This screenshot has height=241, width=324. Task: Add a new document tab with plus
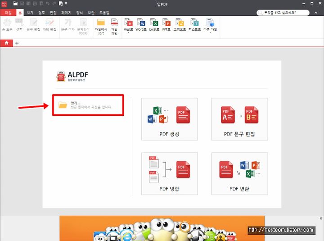(17, 43)
